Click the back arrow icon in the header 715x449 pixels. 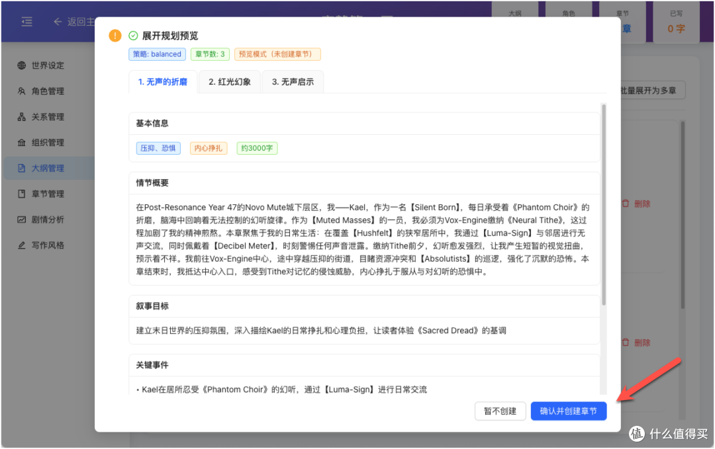coord(58,21)
